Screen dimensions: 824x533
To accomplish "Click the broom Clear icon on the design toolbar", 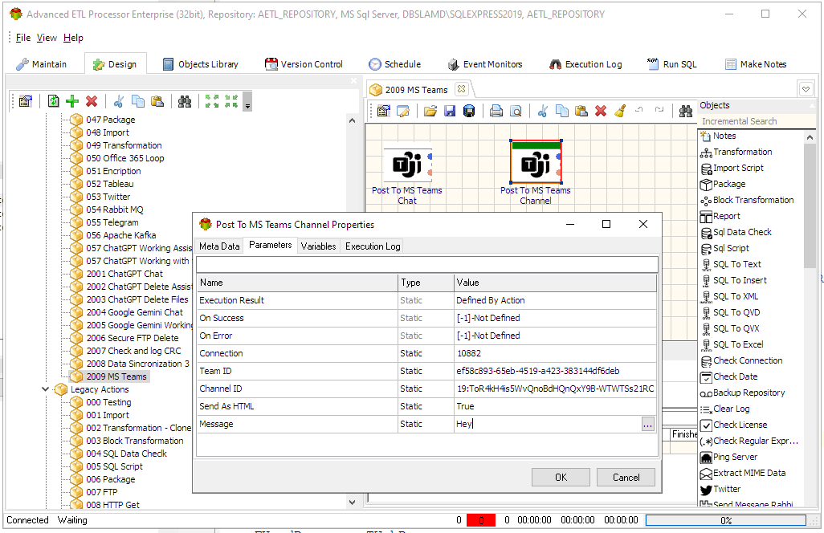I will (x=622, y=110).
